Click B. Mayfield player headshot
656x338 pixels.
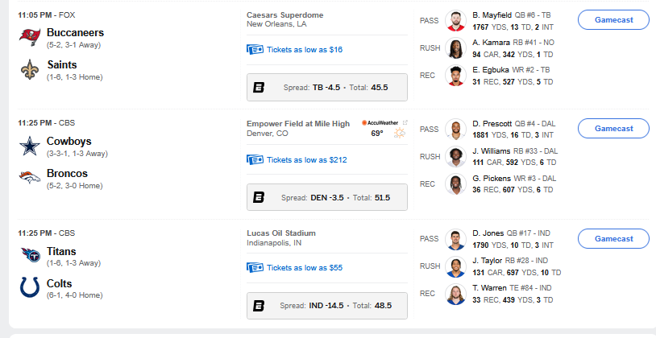click(x=456, y=19)
